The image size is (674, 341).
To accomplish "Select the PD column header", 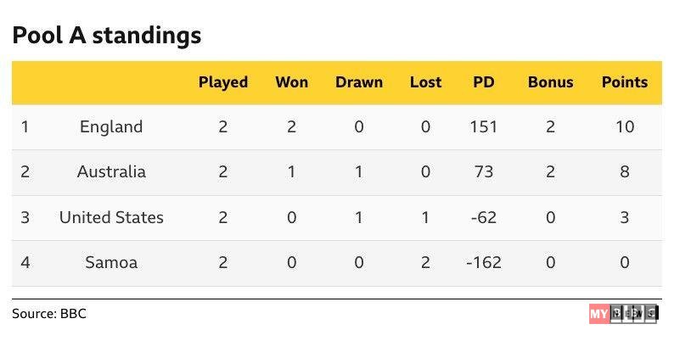I will coord(484,82).
